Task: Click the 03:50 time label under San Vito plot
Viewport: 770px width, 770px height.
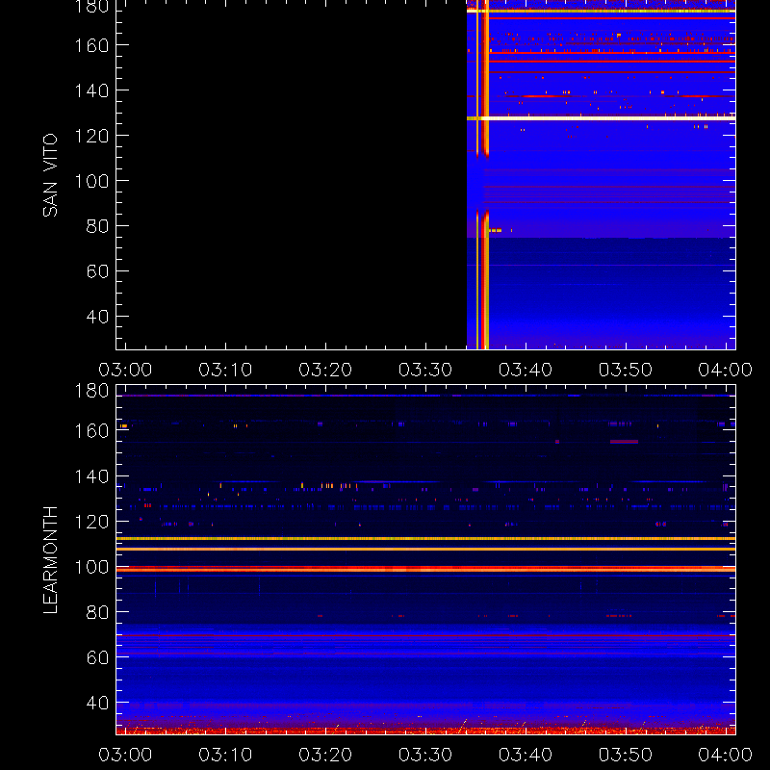Action: (x=626, y=370)
